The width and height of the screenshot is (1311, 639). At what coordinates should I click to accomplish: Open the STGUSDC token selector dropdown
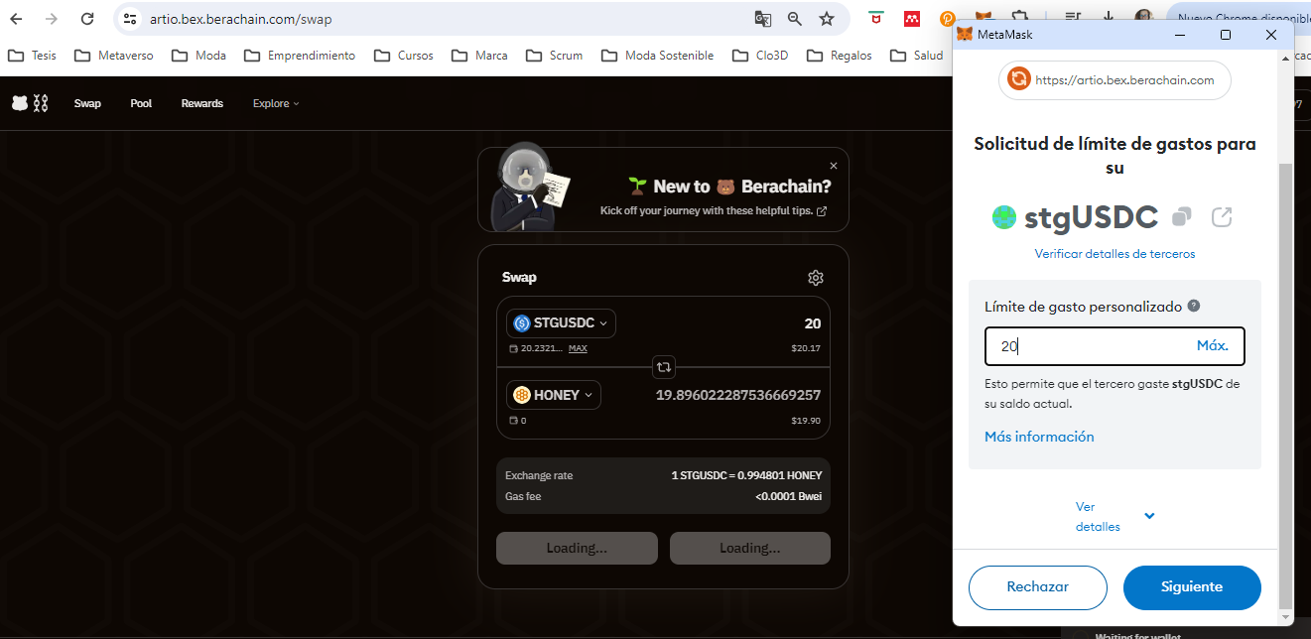561,323
